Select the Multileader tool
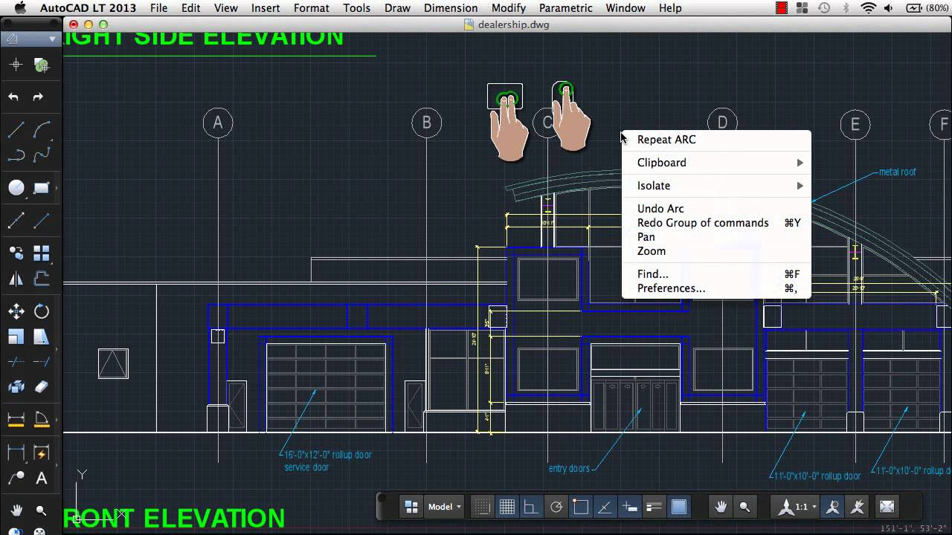Image resolution: width=952 pixels, height=535 pixels. point(16,479)
